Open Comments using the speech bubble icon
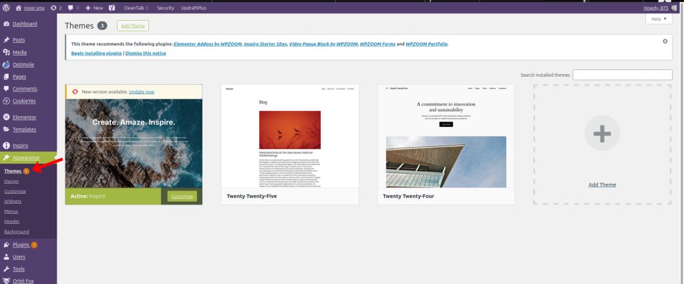Image resolution: width=684 pixels, height=284 pixels. tap(6, 89)
